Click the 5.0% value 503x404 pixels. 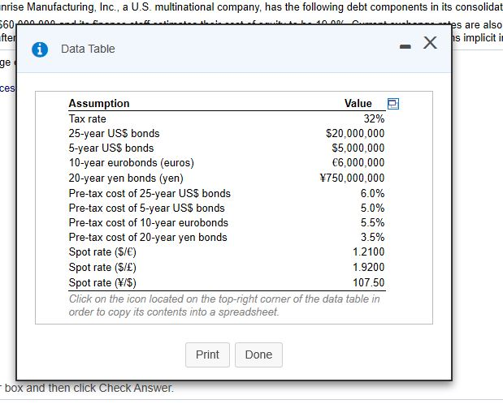point(372,208)
